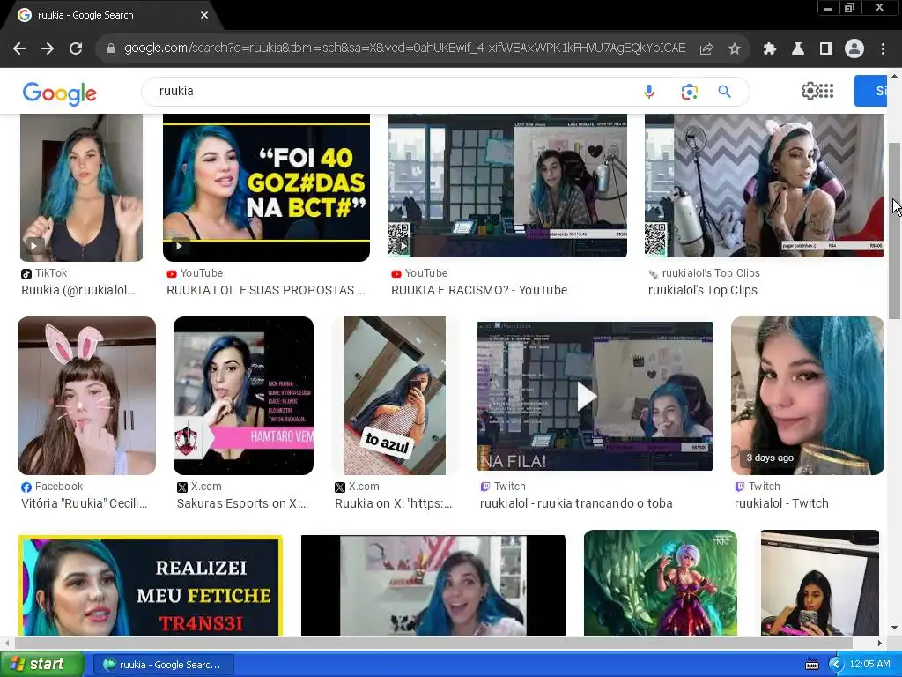The image size is (902, 677).
Task: Open the Sakuras Esports 'HAMTARO VEM' thumbnail
Action: [243, 396]
